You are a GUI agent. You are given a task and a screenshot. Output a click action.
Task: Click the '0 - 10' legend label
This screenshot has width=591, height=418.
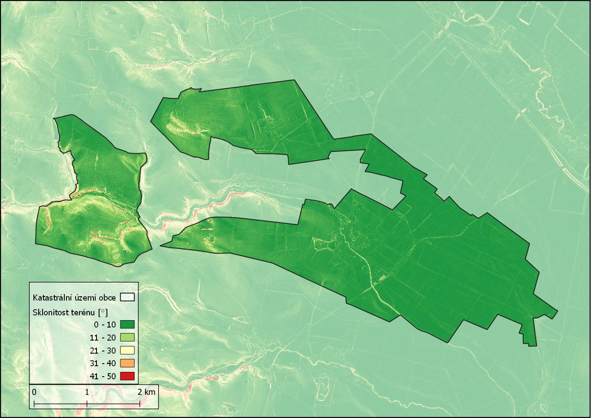pos(105,324)
